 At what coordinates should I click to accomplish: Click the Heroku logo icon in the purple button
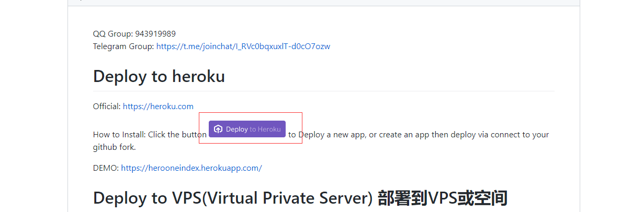point(218,129)
